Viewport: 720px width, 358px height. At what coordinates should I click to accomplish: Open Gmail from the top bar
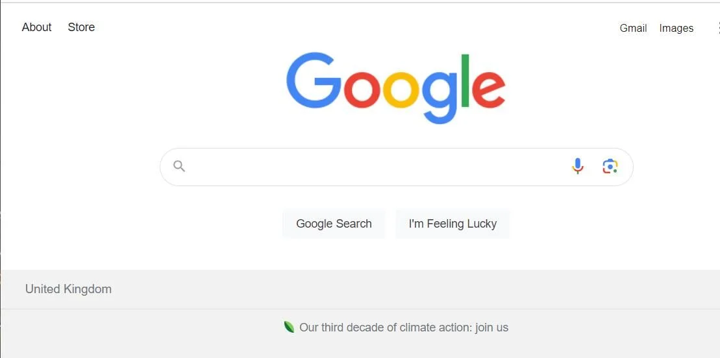pos(633,28)
